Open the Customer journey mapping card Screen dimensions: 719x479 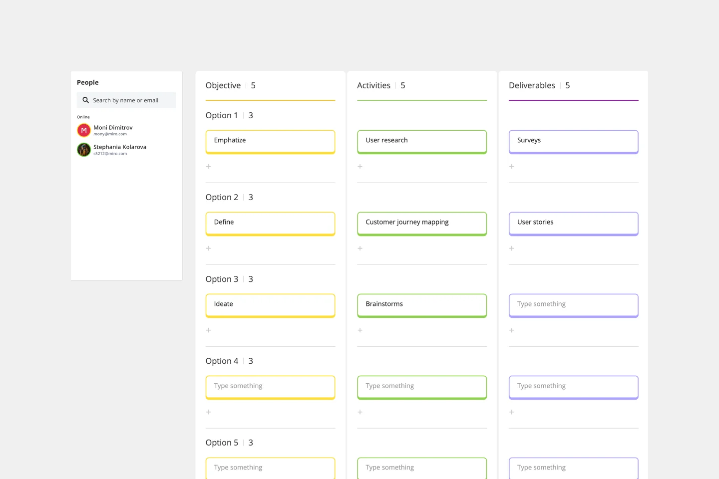(422, 224)
